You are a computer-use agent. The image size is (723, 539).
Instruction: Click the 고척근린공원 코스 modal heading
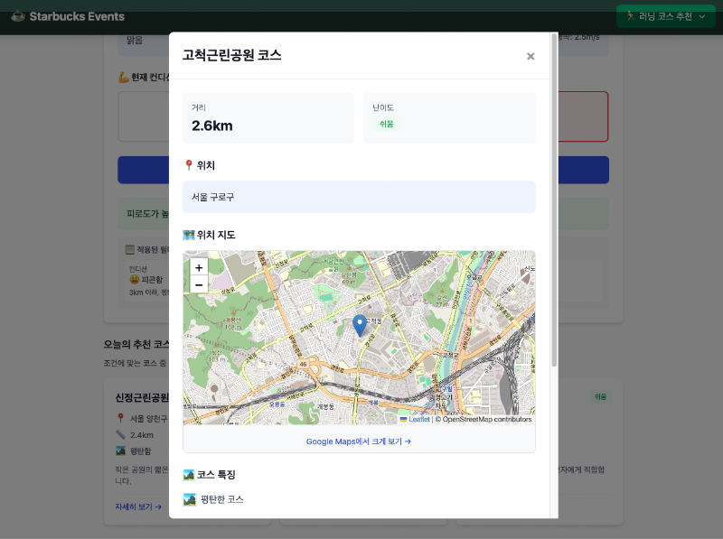(x=231, y=55)
